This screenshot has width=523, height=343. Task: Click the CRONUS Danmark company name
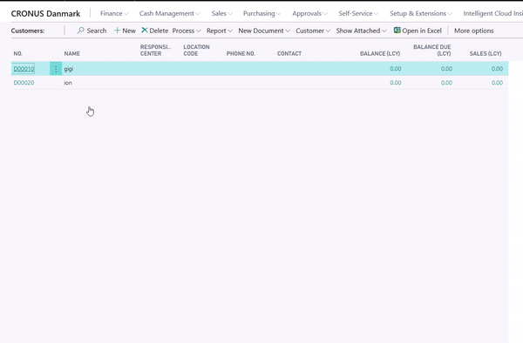[x=45, y=14]
